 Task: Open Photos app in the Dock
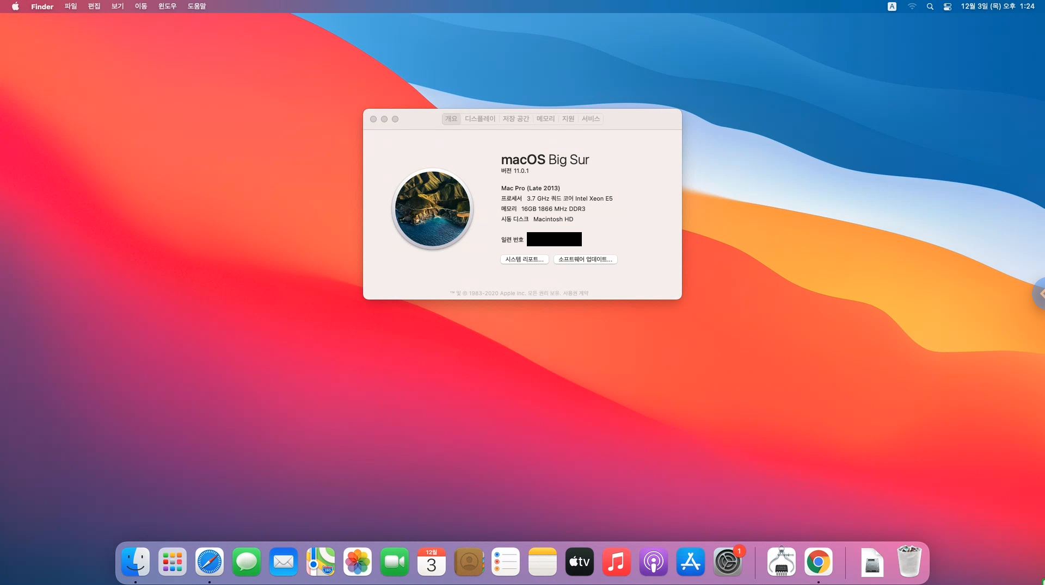point(358,562)
